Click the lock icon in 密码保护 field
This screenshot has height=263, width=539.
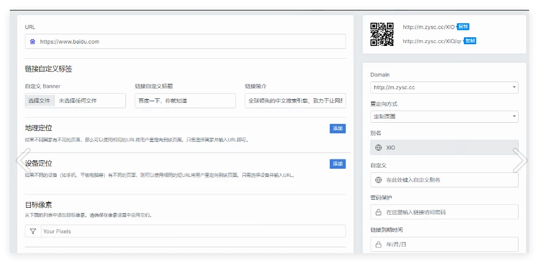(379, 212)
